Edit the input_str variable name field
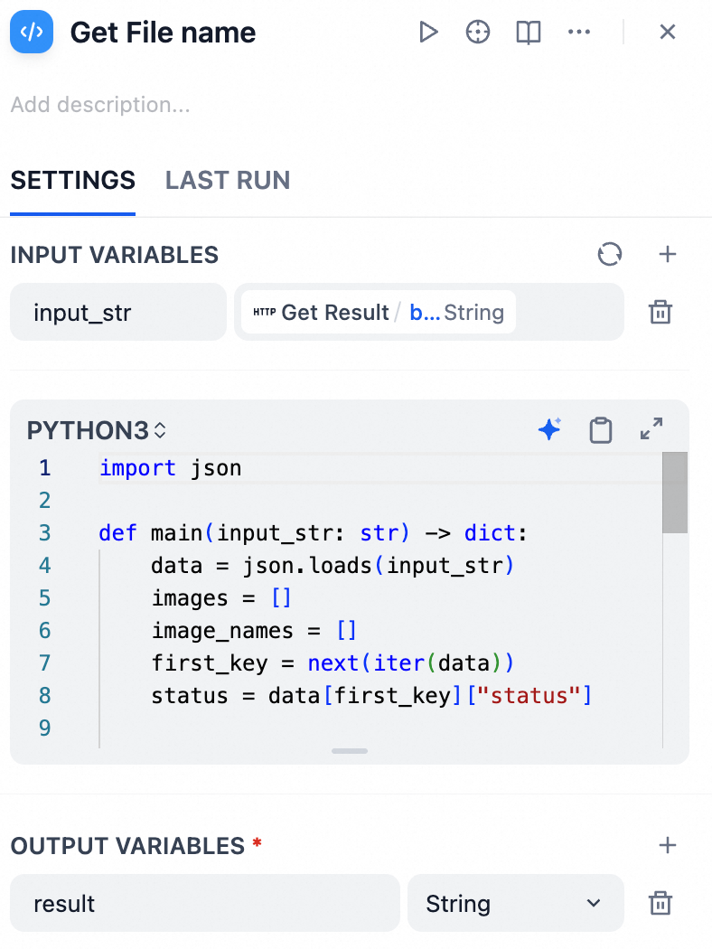Viewport: 712px width, 949px height. pos(118,313)
